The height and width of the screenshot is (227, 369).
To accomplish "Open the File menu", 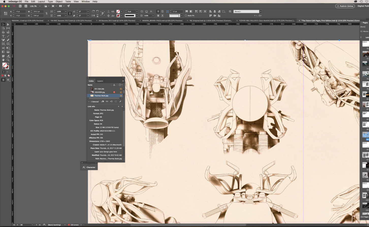I will point(26,2).
